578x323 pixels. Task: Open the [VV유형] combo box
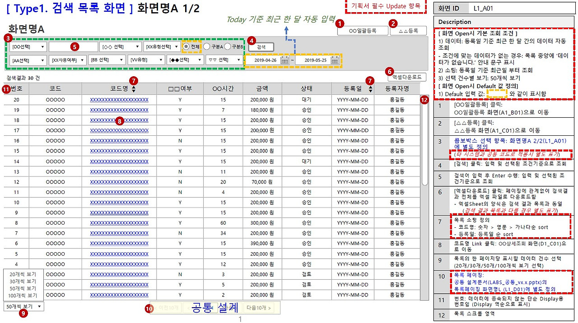(x=146, y=60)
